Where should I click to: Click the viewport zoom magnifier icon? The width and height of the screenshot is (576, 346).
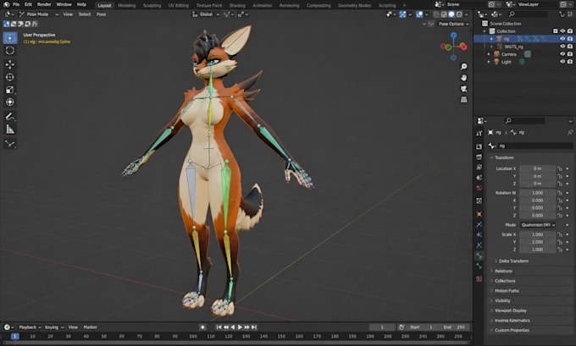tap(464, 67)
